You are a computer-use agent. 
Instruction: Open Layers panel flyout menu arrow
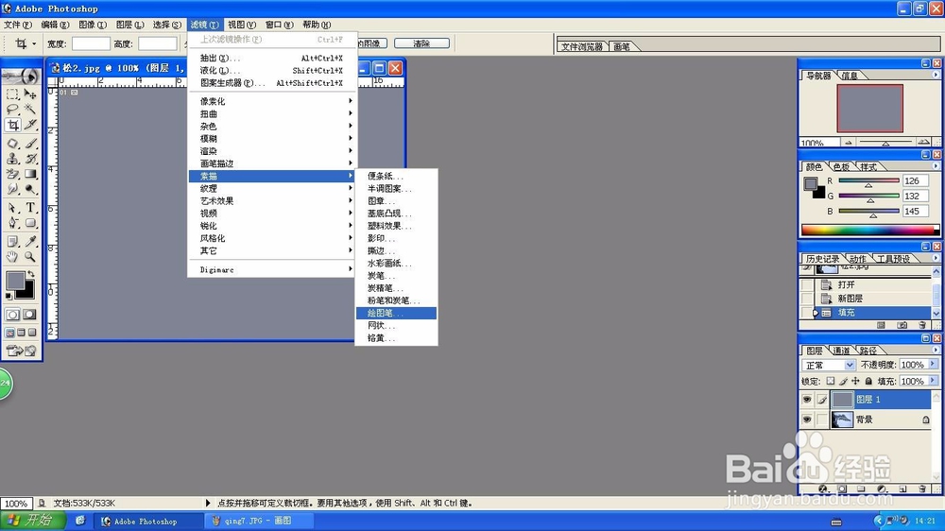tap(936, 350)
